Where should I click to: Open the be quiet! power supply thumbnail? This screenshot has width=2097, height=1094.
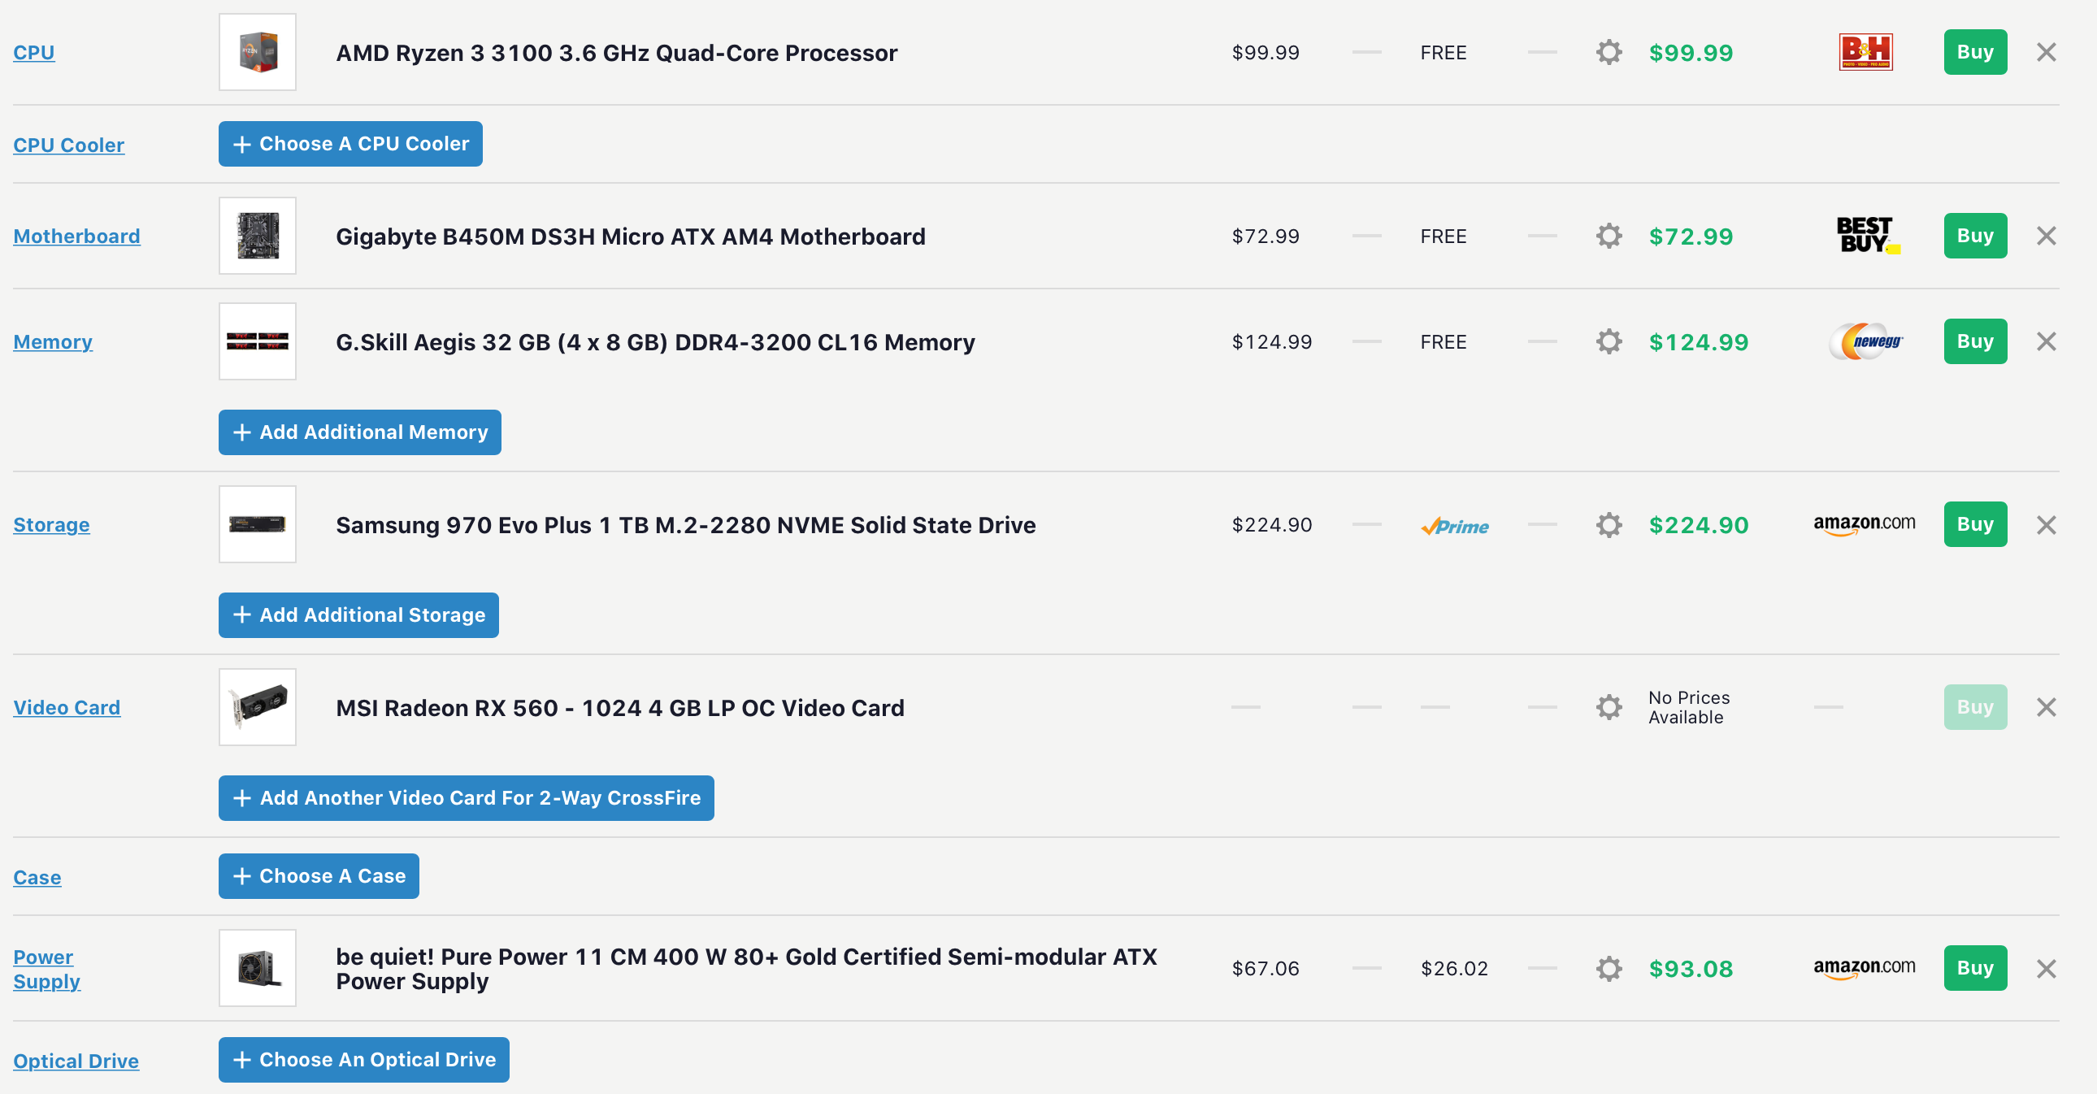257,969
